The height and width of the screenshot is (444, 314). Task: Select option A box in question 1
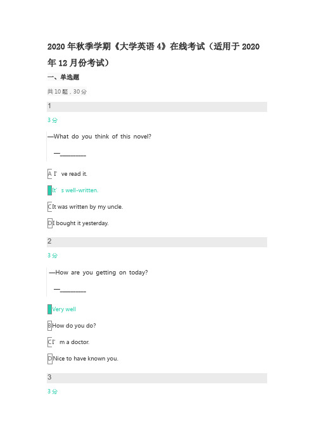pos(49,174)
